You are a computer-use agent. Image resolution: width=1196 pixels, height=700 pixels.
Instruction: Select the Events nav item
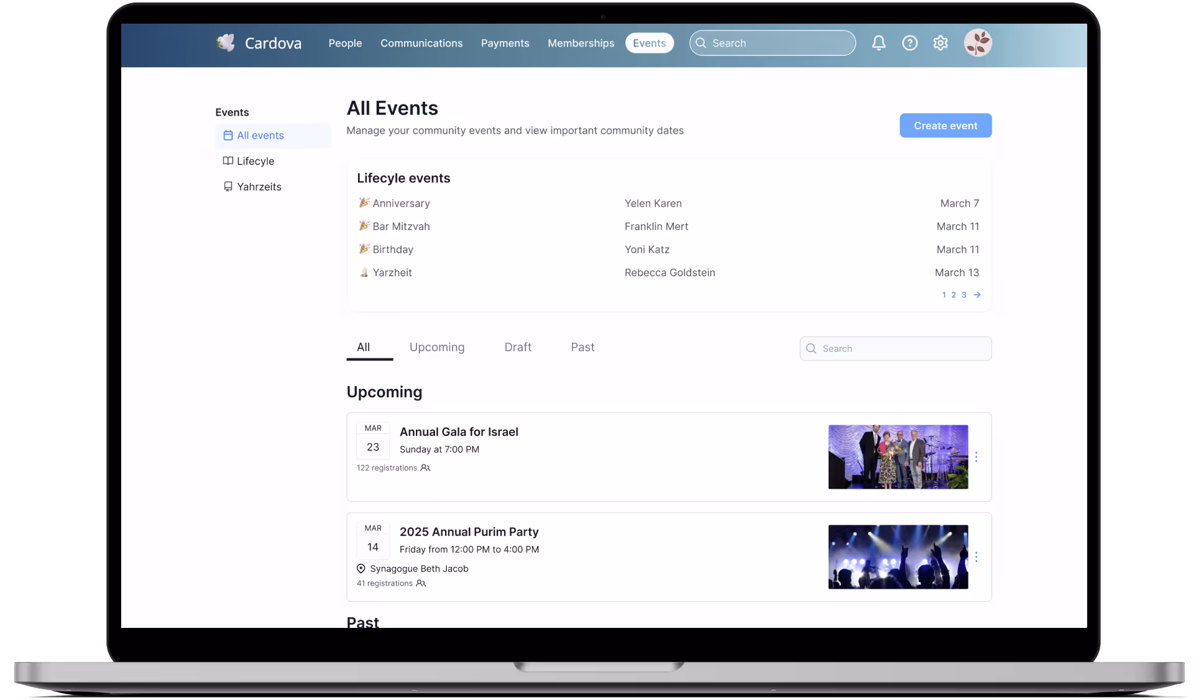click(x=649, y=43)
